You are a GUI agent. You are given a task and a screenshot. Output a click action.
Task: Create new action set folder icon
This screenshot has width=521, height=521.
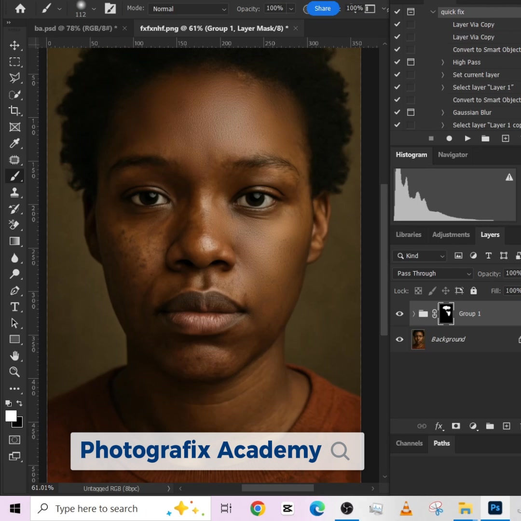tap(485, 138)
